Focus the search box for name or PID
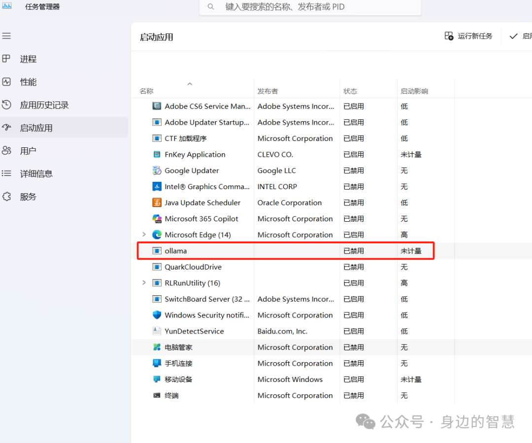532x443 pixels. (x=310, y=7)
